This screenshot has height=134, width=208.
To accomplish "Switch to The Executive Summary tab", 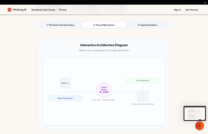I will pyautogui.click(x=60, y=25).
